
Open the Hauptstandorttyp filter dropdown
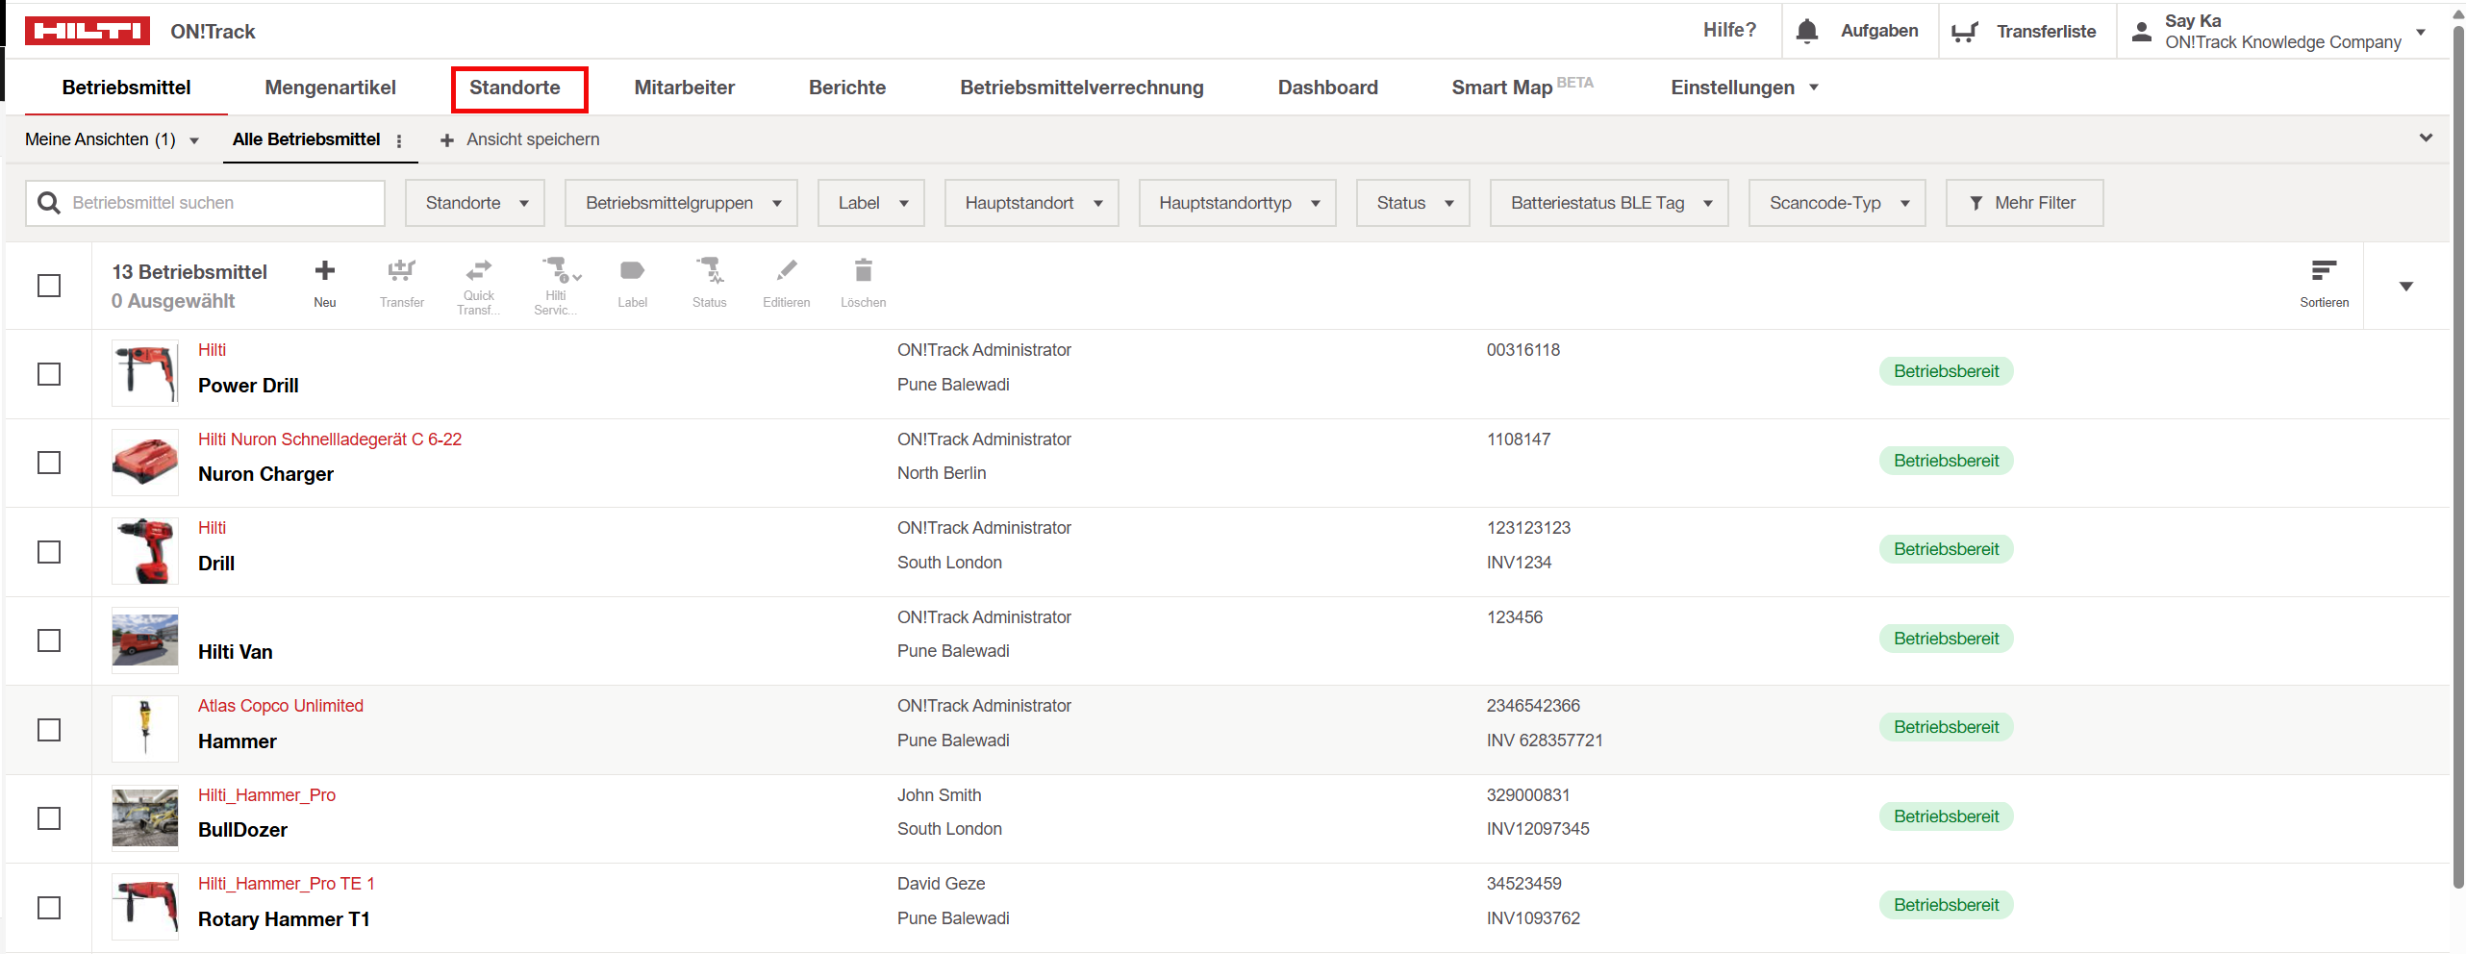1238,203
